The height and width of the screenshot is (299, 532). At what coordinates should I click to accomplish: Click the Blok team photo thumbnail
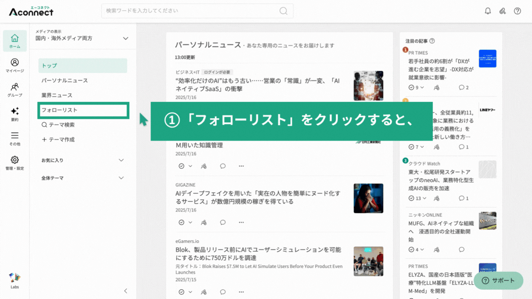pos(368,261)
